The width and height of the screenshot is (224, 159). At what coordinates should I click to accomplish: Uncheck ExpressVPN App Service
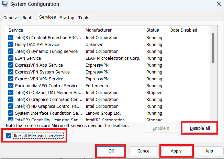tap(11, 65)
